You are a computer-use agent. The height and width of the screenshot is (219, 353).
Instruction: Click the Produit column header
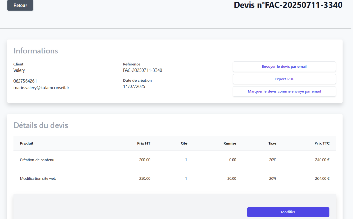point(27,143)
